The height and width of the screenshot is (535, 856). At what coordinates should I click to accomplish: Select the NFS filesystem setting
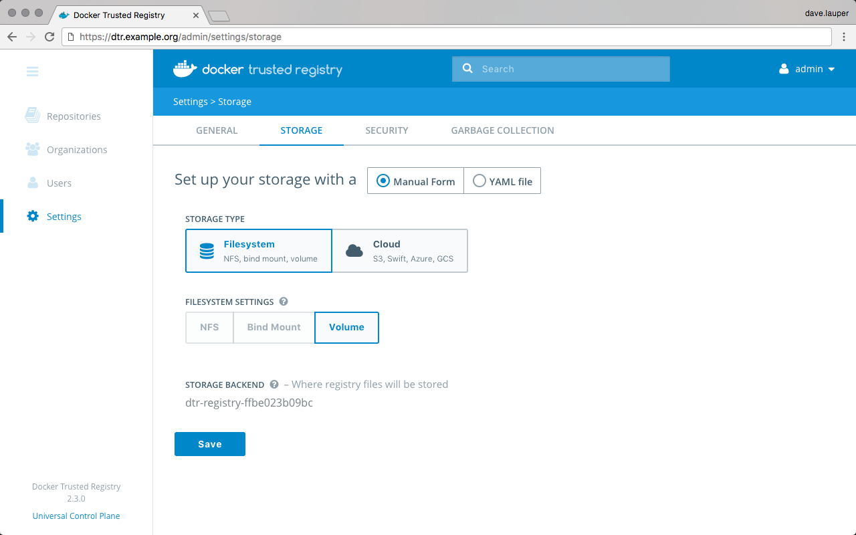pos(209,327)
